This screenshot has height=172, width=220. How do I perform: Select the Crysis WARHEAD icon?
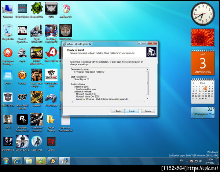point(37,34)
